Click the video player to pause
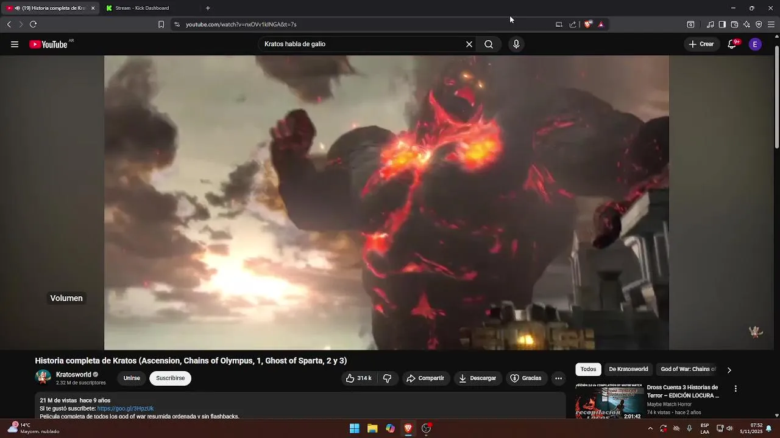The width and height of the screenshot is (780, 438). click(386, 203)
